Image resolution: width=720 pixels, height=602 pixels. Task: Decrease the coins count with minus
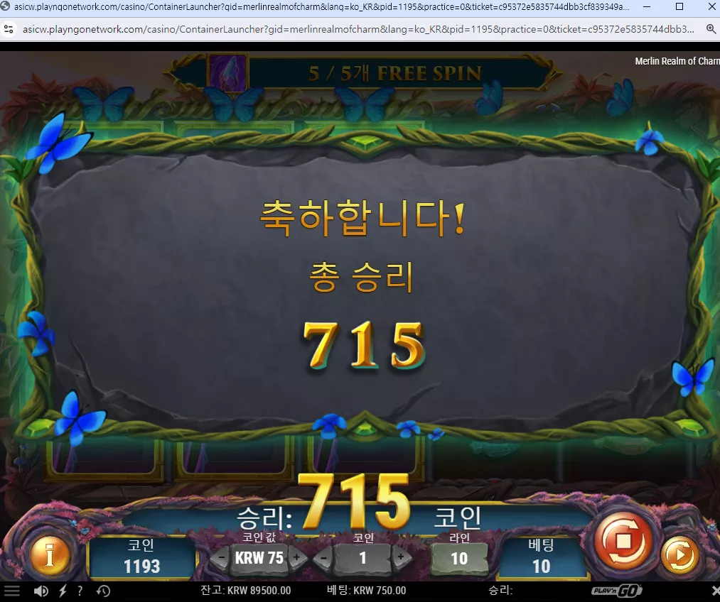324,558
